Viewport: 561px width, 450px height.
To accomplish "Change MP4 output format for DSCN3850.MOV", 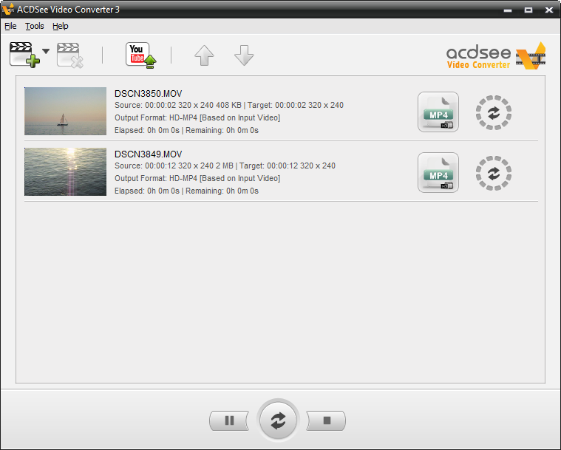I will point(438,112).
